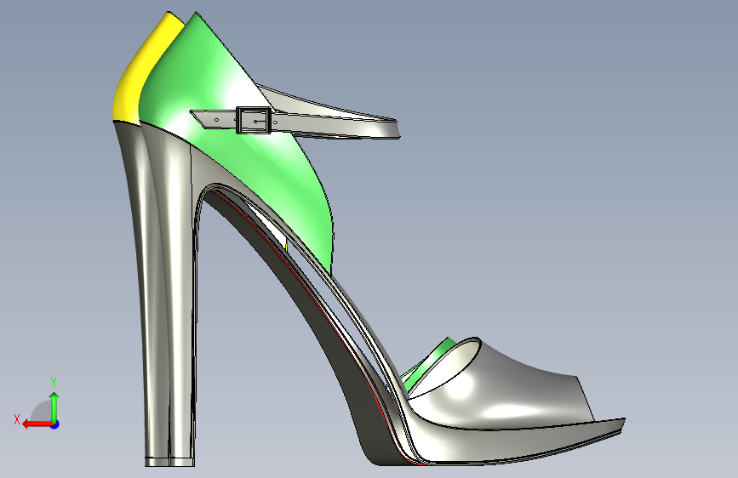Click the green Y axis arrow of the triad
Viewport: 738px width, 478px height.
pos(54,406)
